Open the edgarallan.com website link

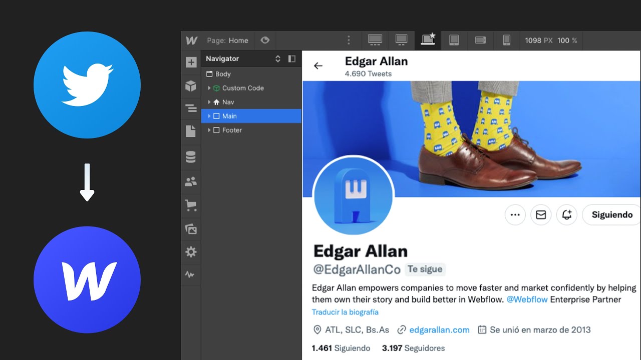(x=439, y=330)
